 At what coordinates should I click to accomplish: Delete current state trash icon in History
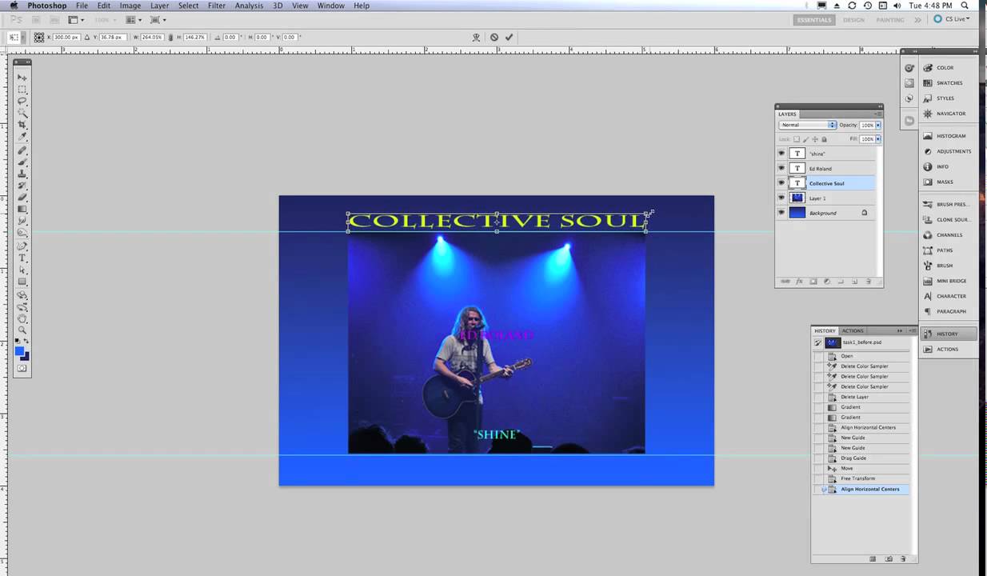click(903, 558)
